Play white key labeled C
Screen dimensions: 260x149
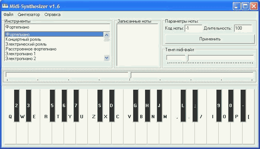pyautogui.click(x=118, y=132)
